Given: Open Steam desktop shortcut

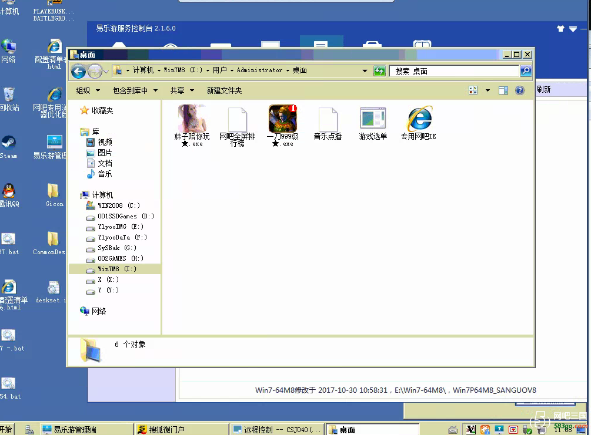Looking at the screenshot, I should coord(8,147).
